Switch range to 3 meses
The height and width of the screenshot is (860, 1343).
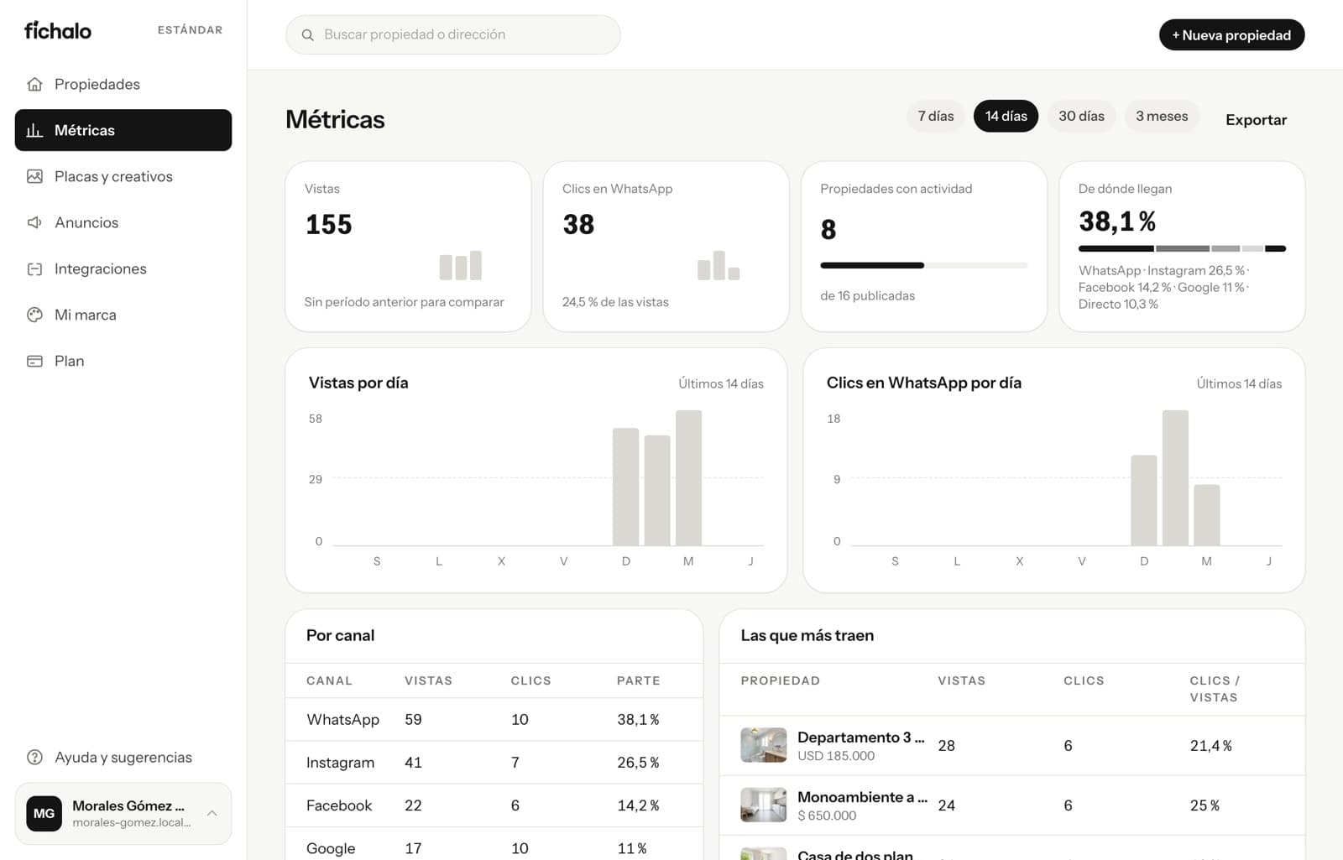point(1162,116)
